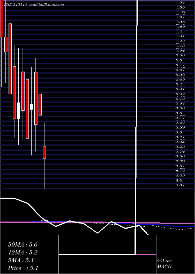Viewport: 195px width, 274px height.
Task: Click the 5.59 price axis label
Action: click(180, 127)
